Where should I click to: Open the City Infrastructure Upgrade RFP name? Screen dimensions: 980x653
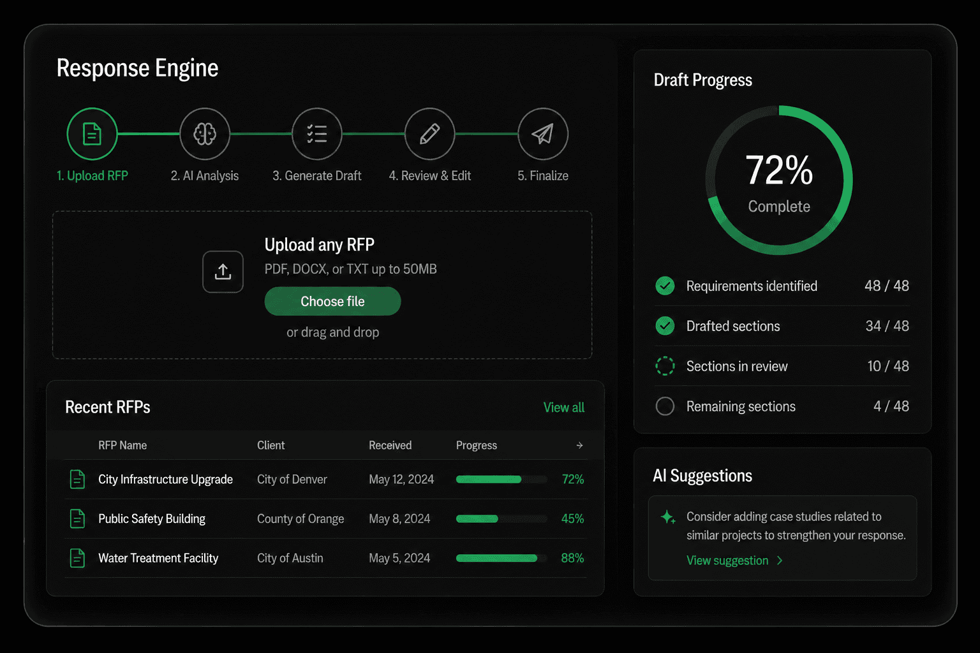pos(165,480)
